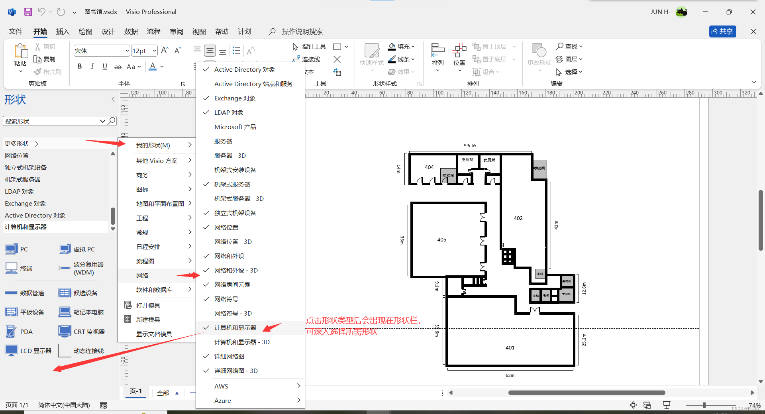Save the document with the save icon
765x414 pixels.
(x=27, y=12)
